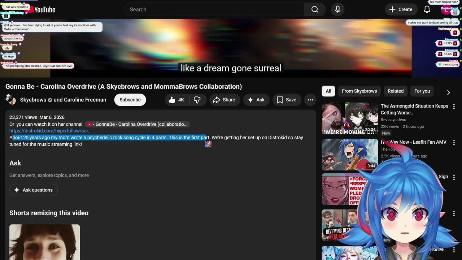Click the YouTube icon in description link
The height and width of the screenshot is (260, 462).
pos(90,125)
